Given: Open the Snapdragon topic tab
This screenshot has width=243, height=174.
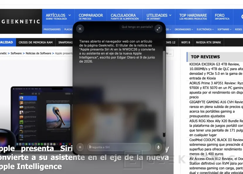Looking at the screenshot, I should pyautogui.click(x=65, y=42).
